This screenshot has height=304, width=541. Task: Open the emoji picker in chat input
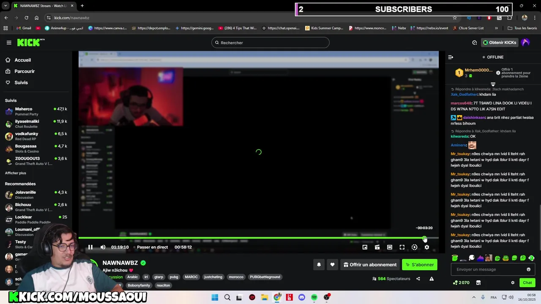(528, 269)
